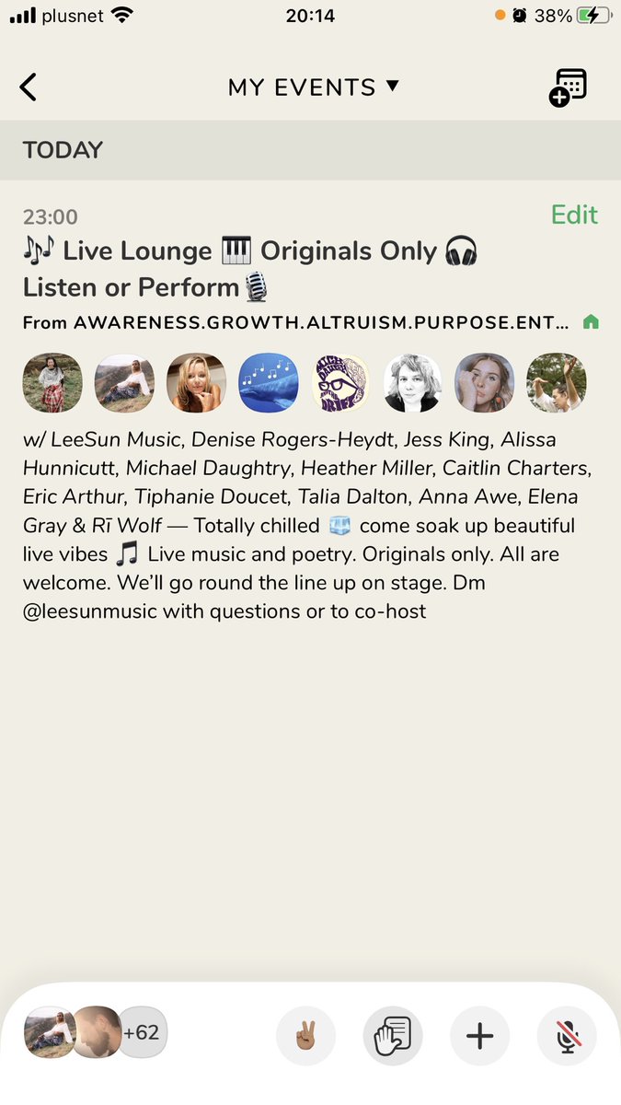Go back using the left arrow
The height and width of the screenshot is (1105, 621).
coord(29,87)
